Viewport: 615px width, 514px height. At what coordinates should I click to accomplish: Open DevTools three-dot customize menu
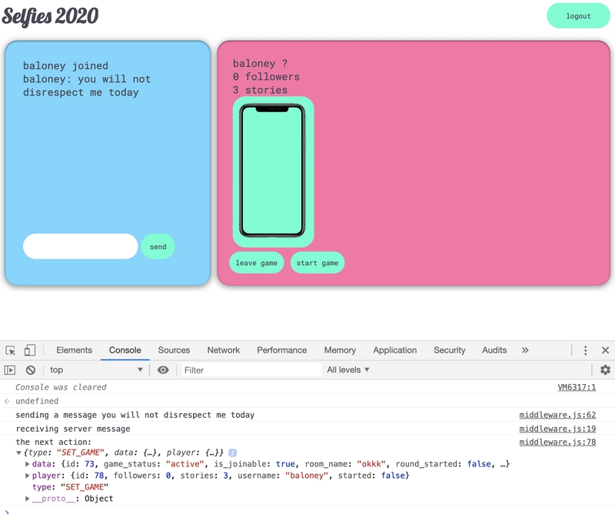[x=585, y=350]
